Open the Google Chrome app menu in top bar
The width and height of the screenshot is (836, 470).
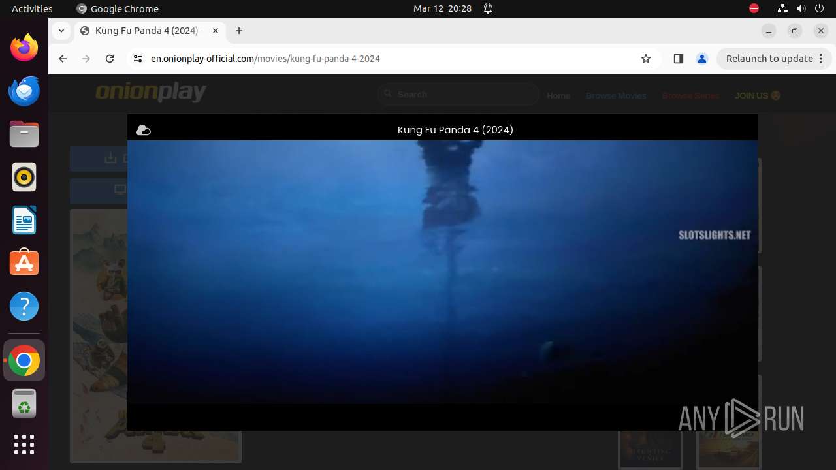pyautogui.click(x=118, y=8)
